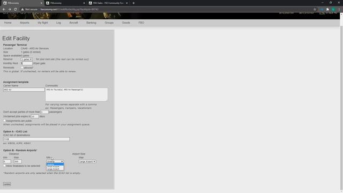Screen dimensions: 343x193
Task: Click the Not secure warning icon
Action: point(23,10)
